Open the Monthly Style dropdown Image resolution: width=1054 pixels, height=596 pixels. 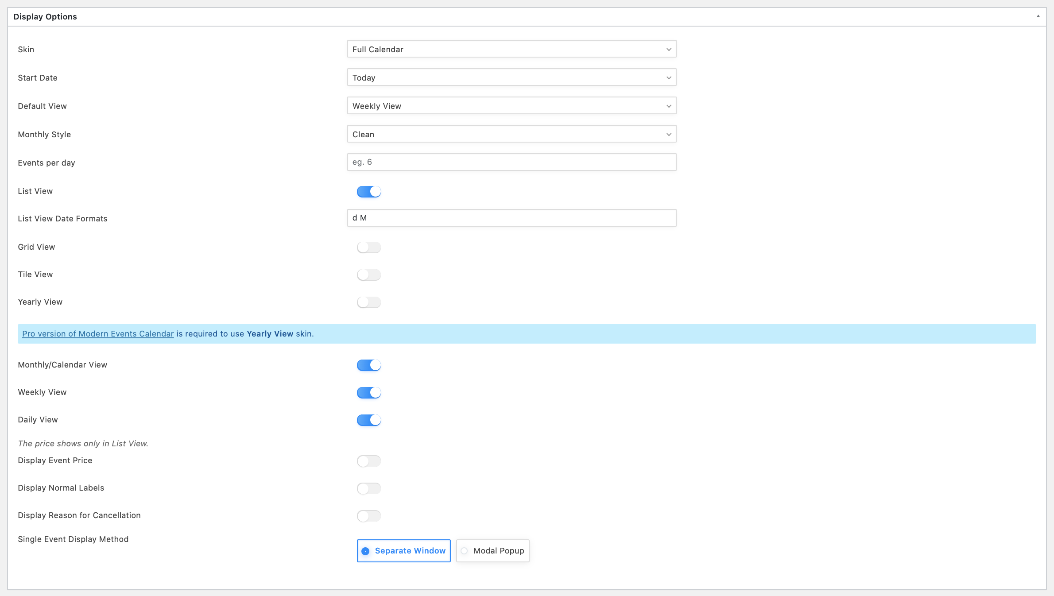click(x=511, y=134)
